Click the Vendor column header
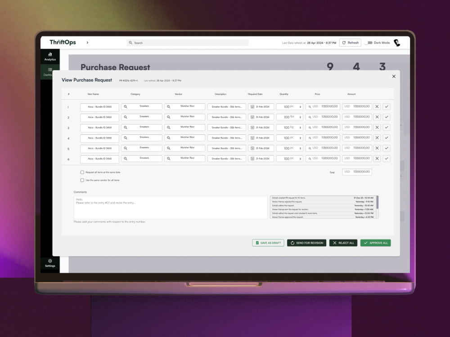The image size is (450, 337). [179, 94]
